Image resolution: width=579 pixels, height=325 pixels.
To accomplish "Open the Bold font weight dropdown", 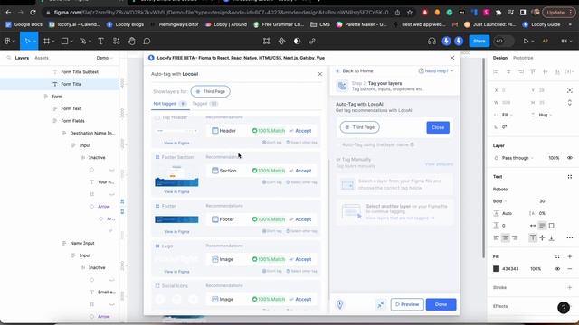I will (499, 201).
